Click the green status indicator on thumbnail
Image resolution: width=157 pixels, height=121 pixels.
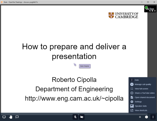coord(146,7)
